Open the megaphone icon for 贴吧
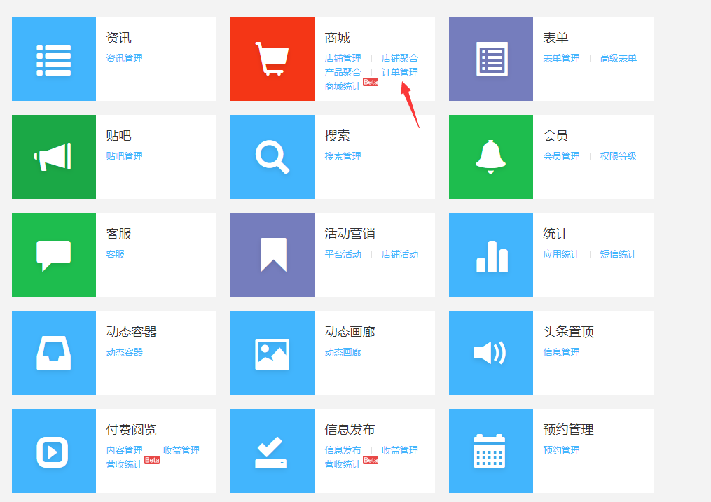Viewport: 711px width, 502px height. pos(53,157)
